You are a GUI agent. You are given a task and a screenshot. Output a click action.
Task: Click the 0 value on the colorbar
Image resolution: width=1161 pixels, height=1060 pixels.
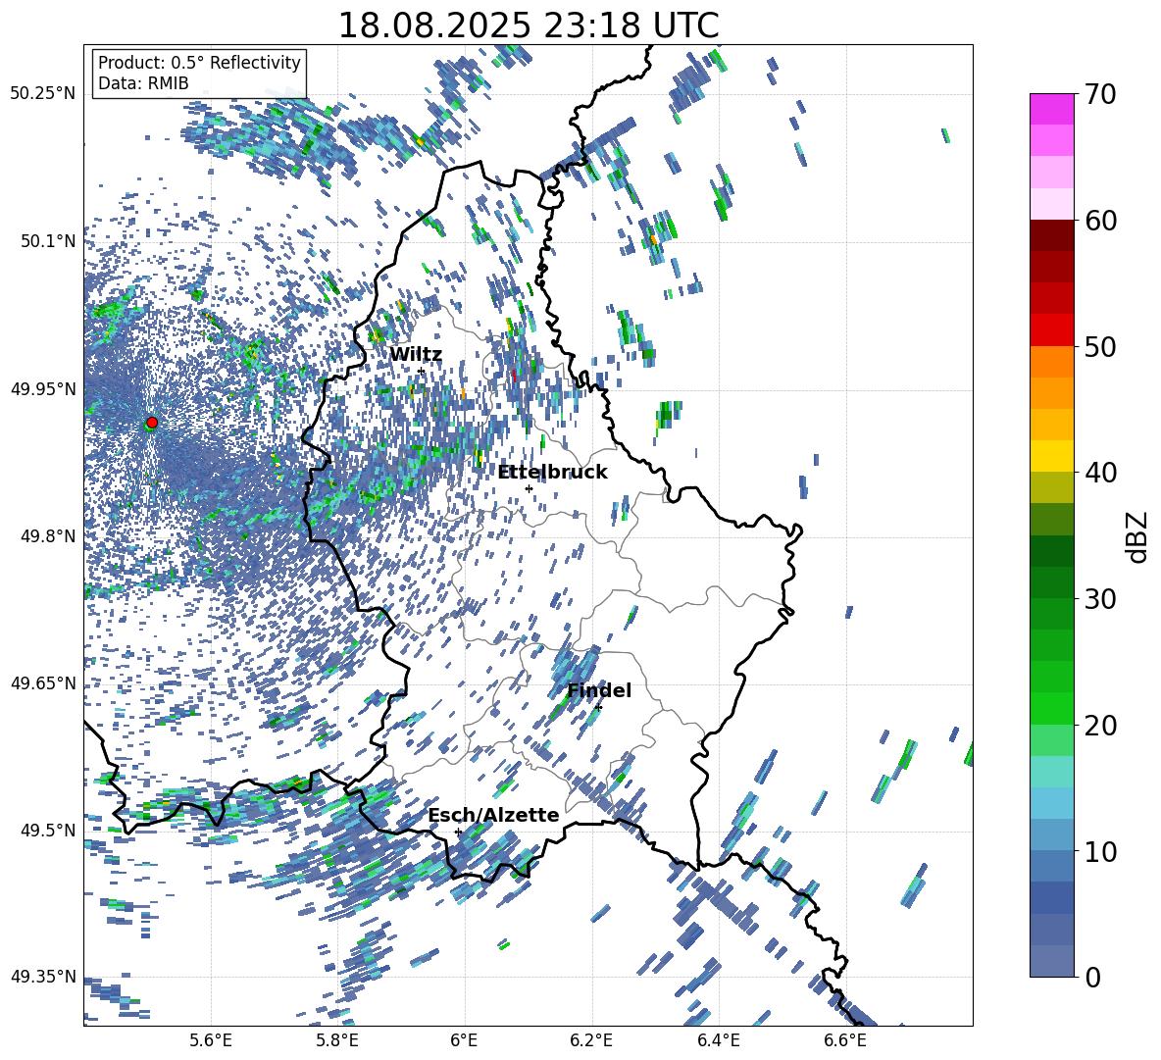(x=1092, y=977)
